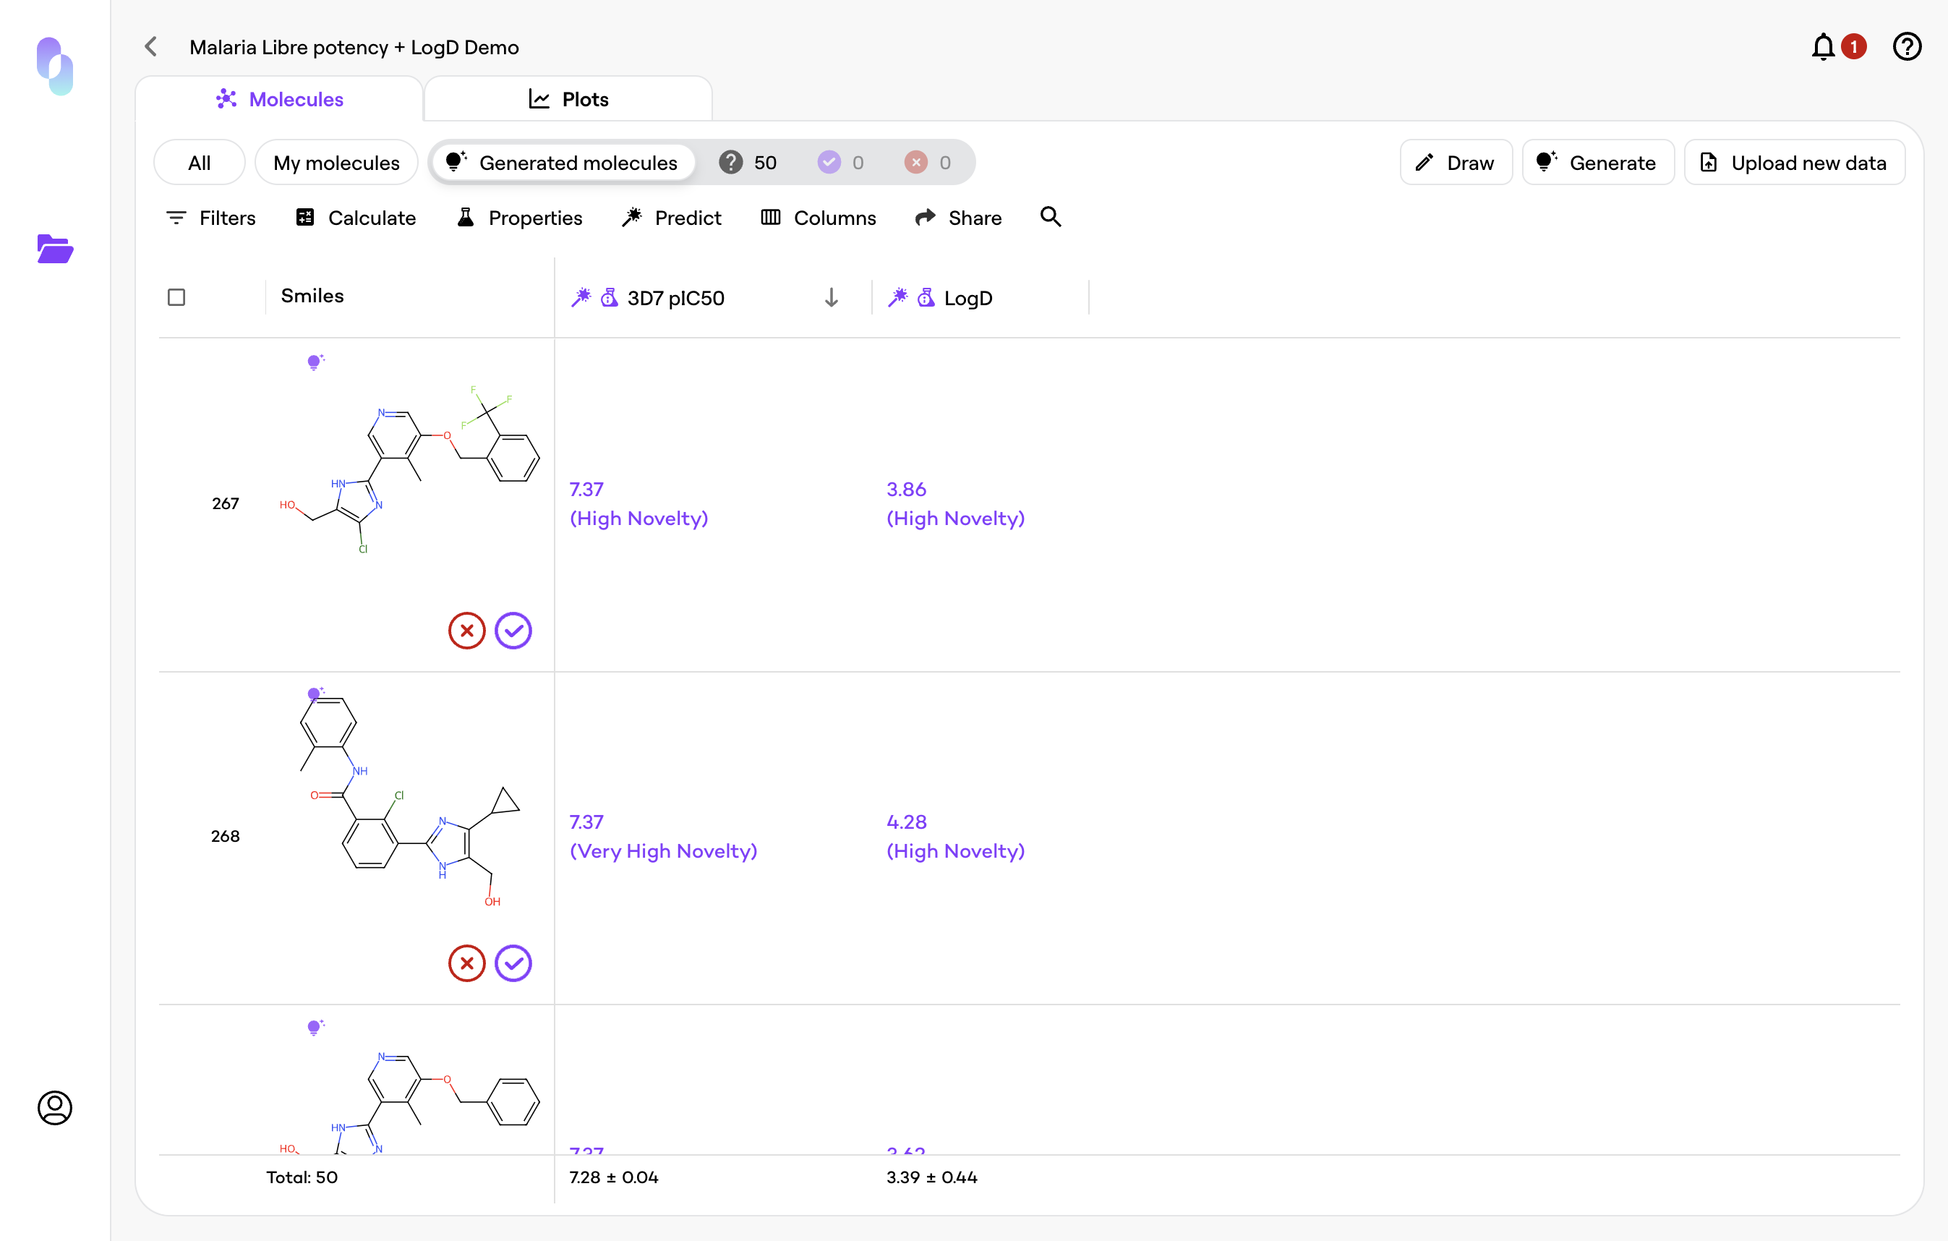Click the lightbulb icon above molecule 267
This screenshot has width=1948, height=1241.
click(315, 362)
